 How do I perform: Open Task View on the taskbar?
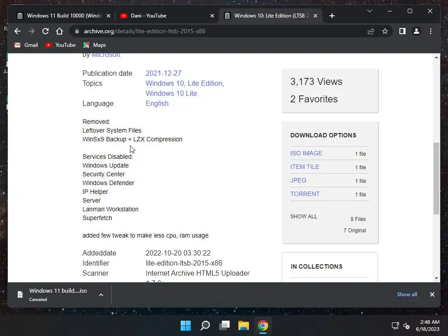click(x=224, y=325)
